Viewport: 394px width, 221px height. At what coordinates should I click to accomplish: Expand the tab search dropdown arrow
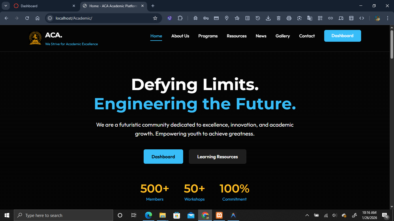(x=5, y=6)
